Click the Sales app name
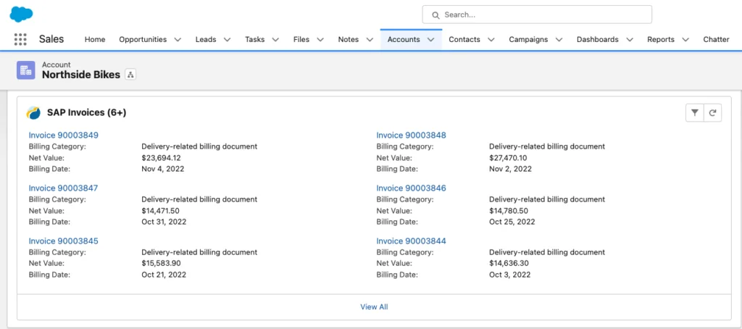The image size is (742, 329). pos(51,39)
